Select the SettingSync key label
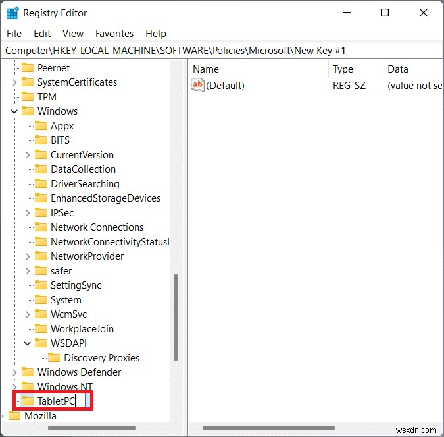Image resolution: width=444 pixels, height=437 pixels. [x=76, y=285]
